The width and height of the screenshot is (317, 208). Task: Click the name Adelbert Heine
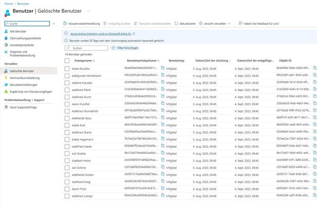(81, 161)
